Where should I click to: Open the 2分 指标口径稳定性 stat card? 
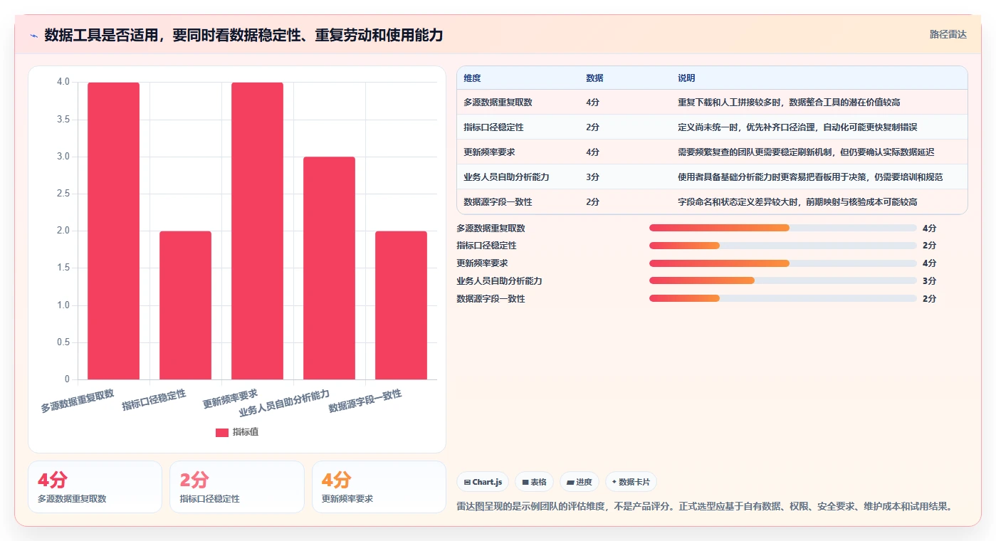237,487
